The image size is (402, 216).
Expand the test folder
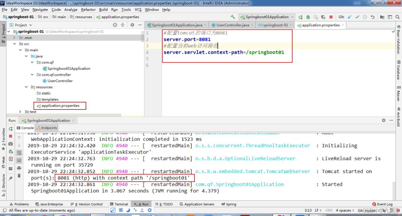coord(20,112)
